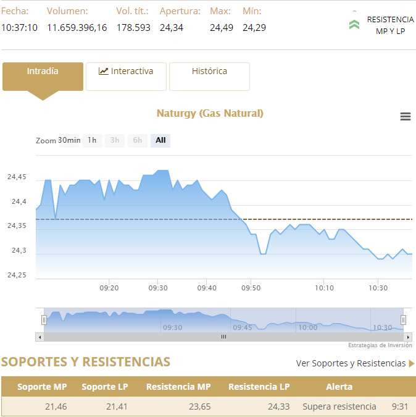Click the Alerta column header
This screenshot has height=417, width=416.
pos(339,387)
